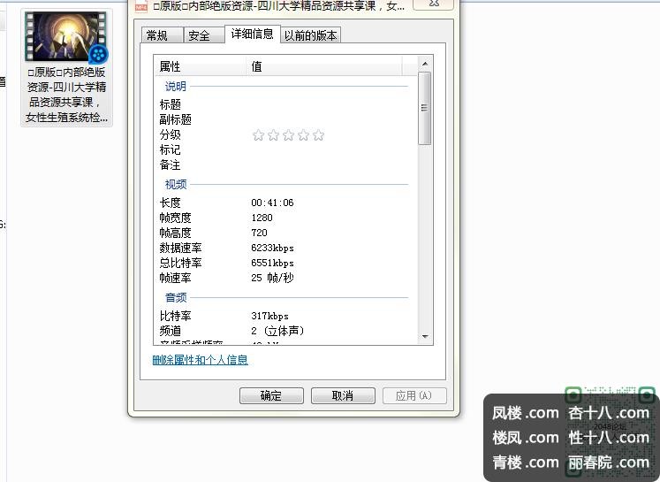Viewport: 660px width, 482px height.
Task: Open the 安全 tab
Action: tap(200, 35)
